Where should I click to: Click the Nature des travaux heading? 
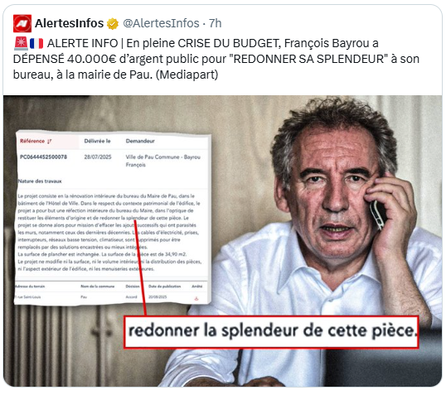(40, 181)
